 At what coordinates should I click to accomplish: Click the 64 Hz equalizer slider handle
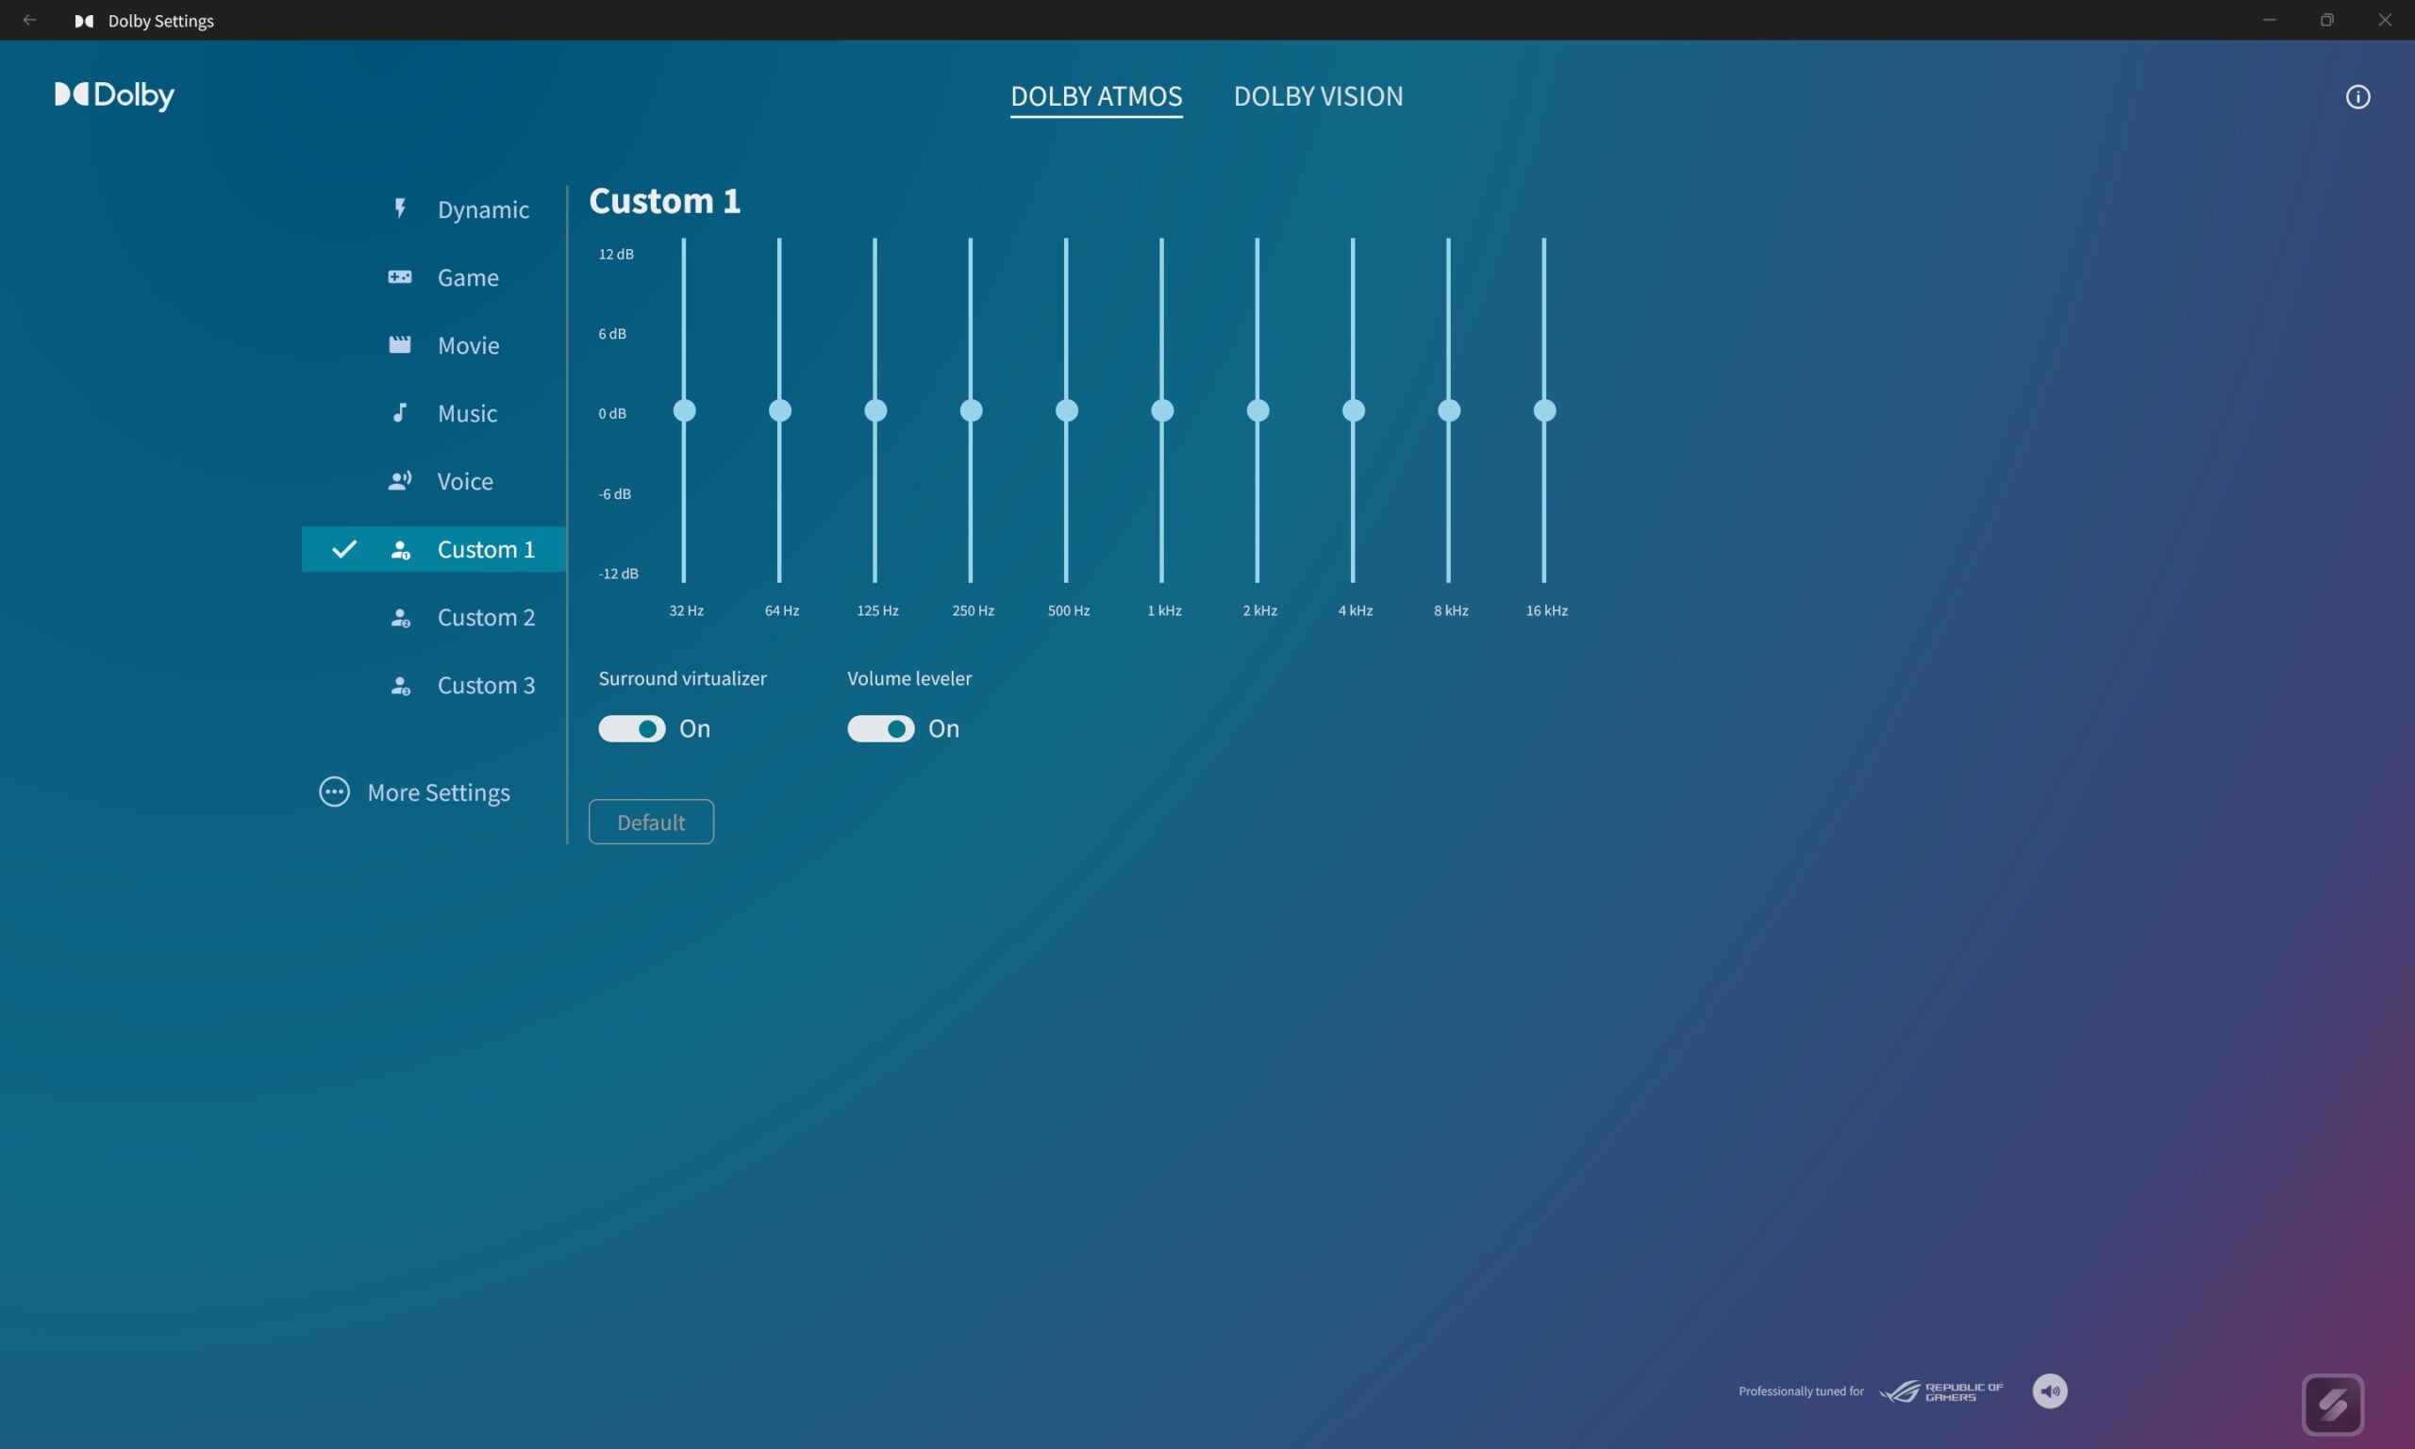click(x=780, y=411)
